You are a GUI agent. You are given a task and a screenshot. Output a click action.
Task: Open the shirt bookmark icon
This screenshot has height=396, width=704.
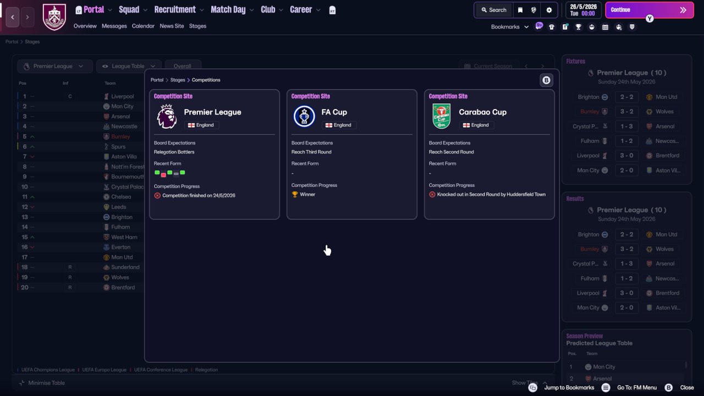[552, 27]
